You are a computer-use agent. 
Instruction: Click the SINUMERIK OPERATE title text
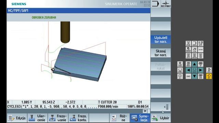click(121, 4)
